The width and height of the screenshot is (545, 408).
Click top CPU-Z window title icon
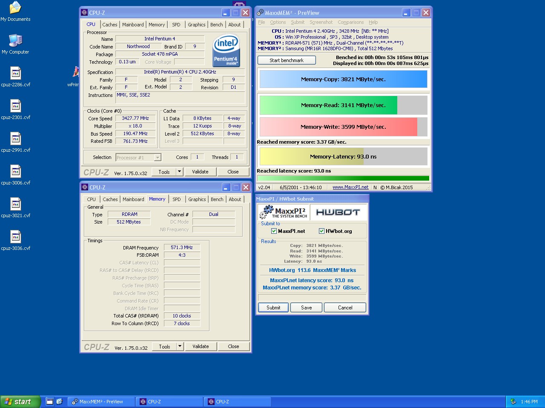(x=84, y=13)
